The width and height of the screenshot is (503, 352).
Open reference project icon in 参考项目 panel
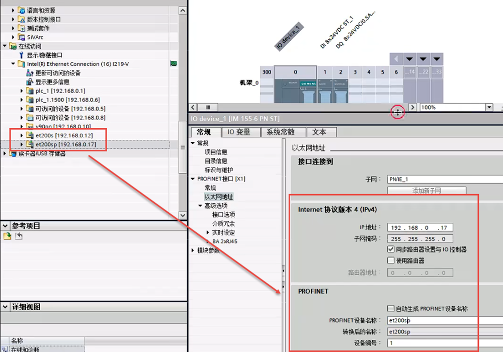pos(7,236)
